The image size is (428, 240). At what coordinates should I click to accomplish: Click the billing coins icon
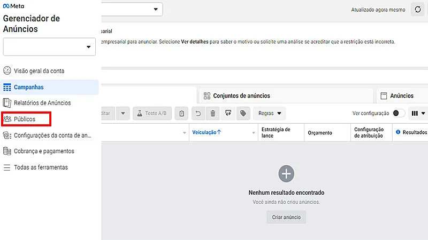[7, 151]
